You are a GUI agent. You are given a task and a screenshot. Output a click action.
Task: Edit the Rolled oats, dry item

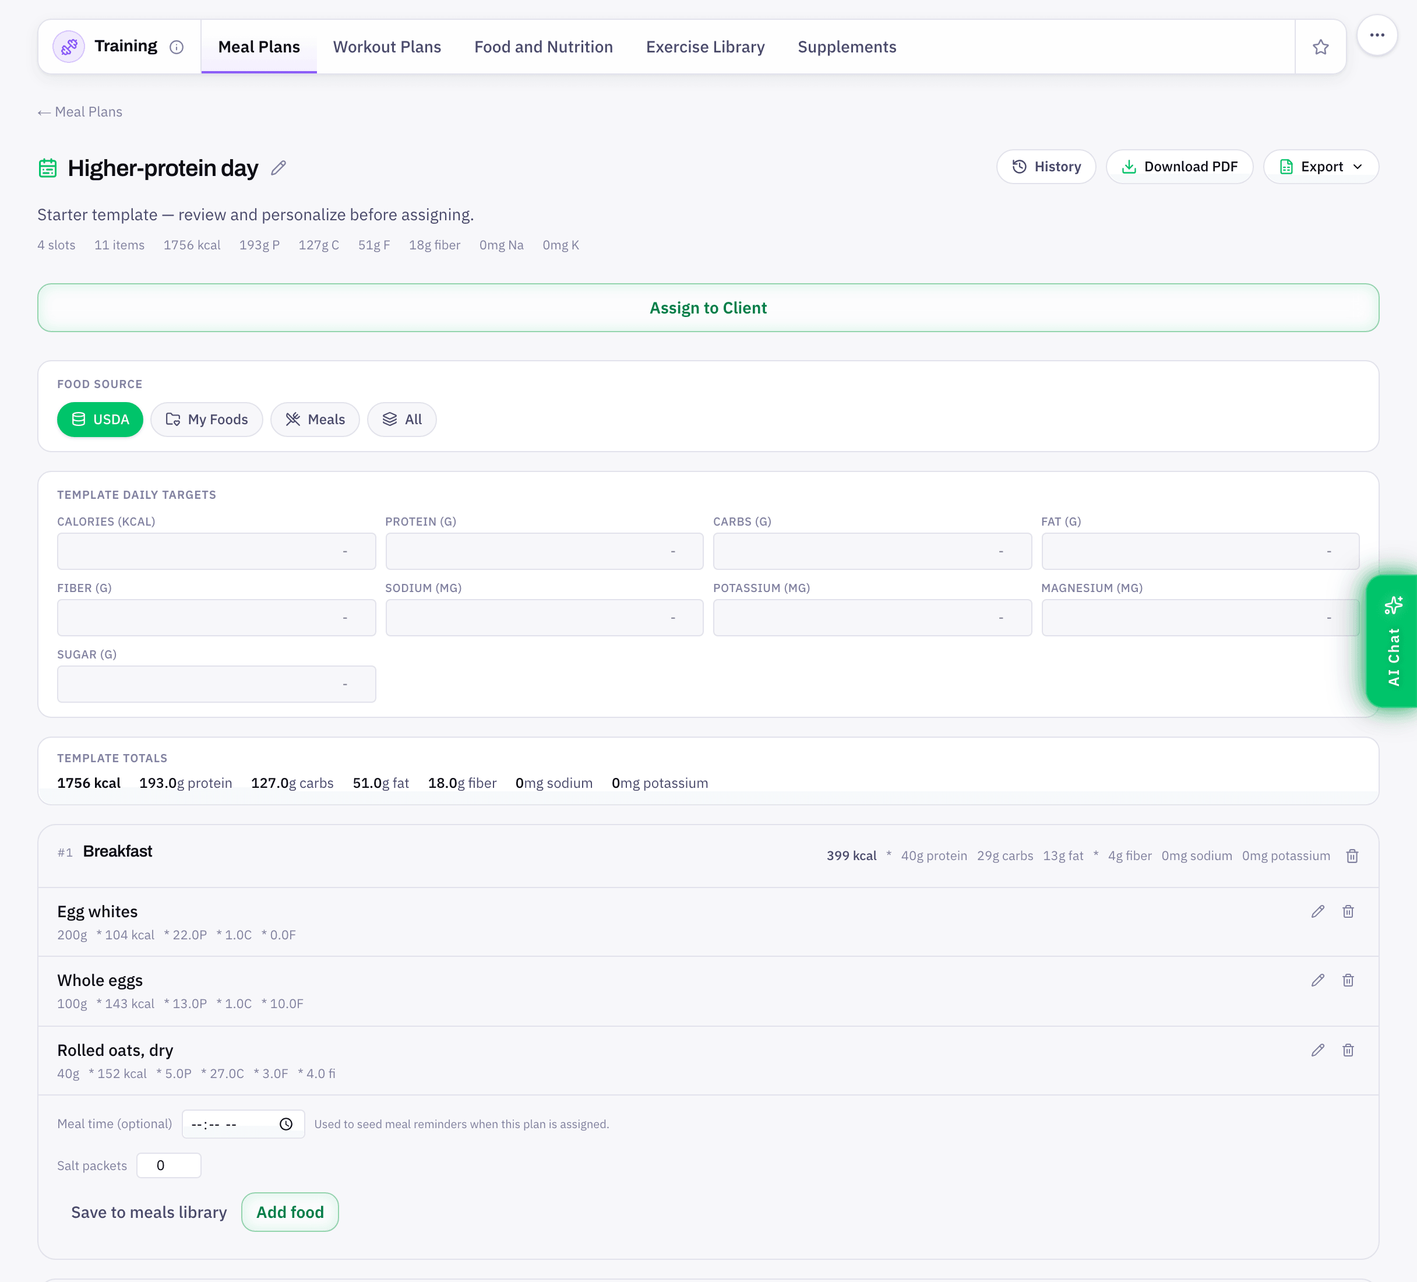(x=1317, y=1050)
